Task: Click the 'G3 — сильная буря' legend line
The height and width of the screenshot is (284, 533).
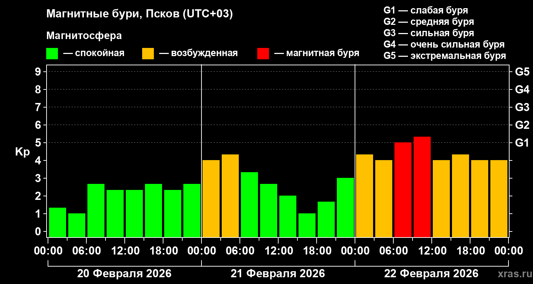Action: tap(429, 33)
